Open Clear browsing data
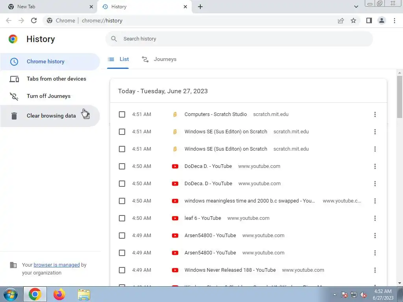 click(x=50, y=116)
